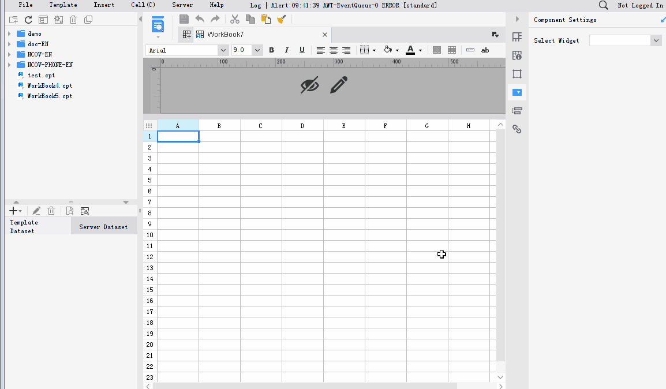The height and width of the screenshot is (389, 666).
Task: Open the hyperlink side panel icon
Action: tap(517, 129)
